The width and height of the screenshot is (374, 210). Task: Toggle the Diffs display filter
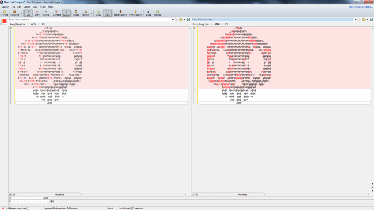coord(37,13)
